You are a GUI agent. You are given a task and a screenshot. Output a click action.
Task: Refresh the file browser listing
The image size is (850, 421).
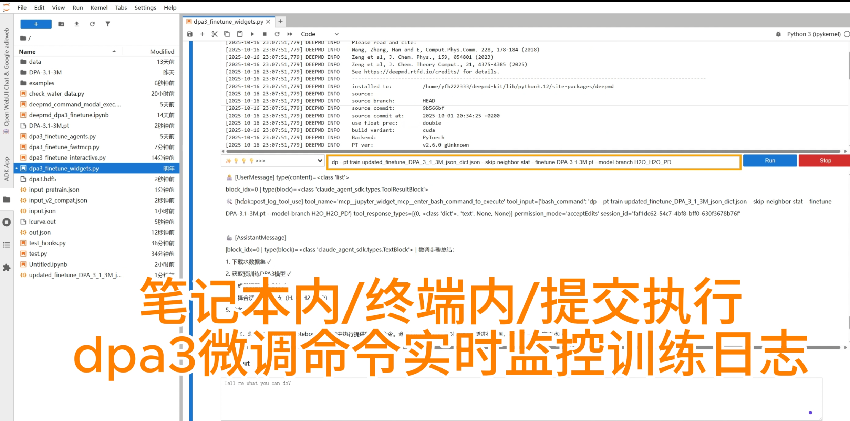92,24
